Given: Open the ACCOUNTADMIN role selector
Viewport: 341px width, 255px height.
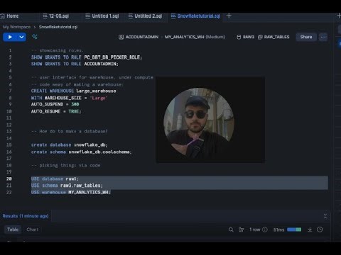Looking at the screenshot, I should click(x=139, y=37).
